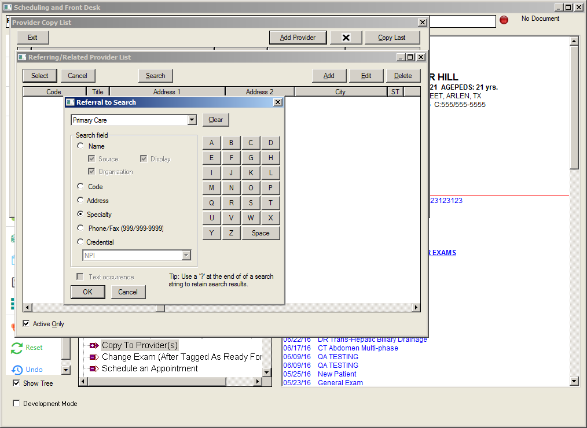Click the Schedule an Appointment tree icon
587x428 pixels.
pos(94,368)
